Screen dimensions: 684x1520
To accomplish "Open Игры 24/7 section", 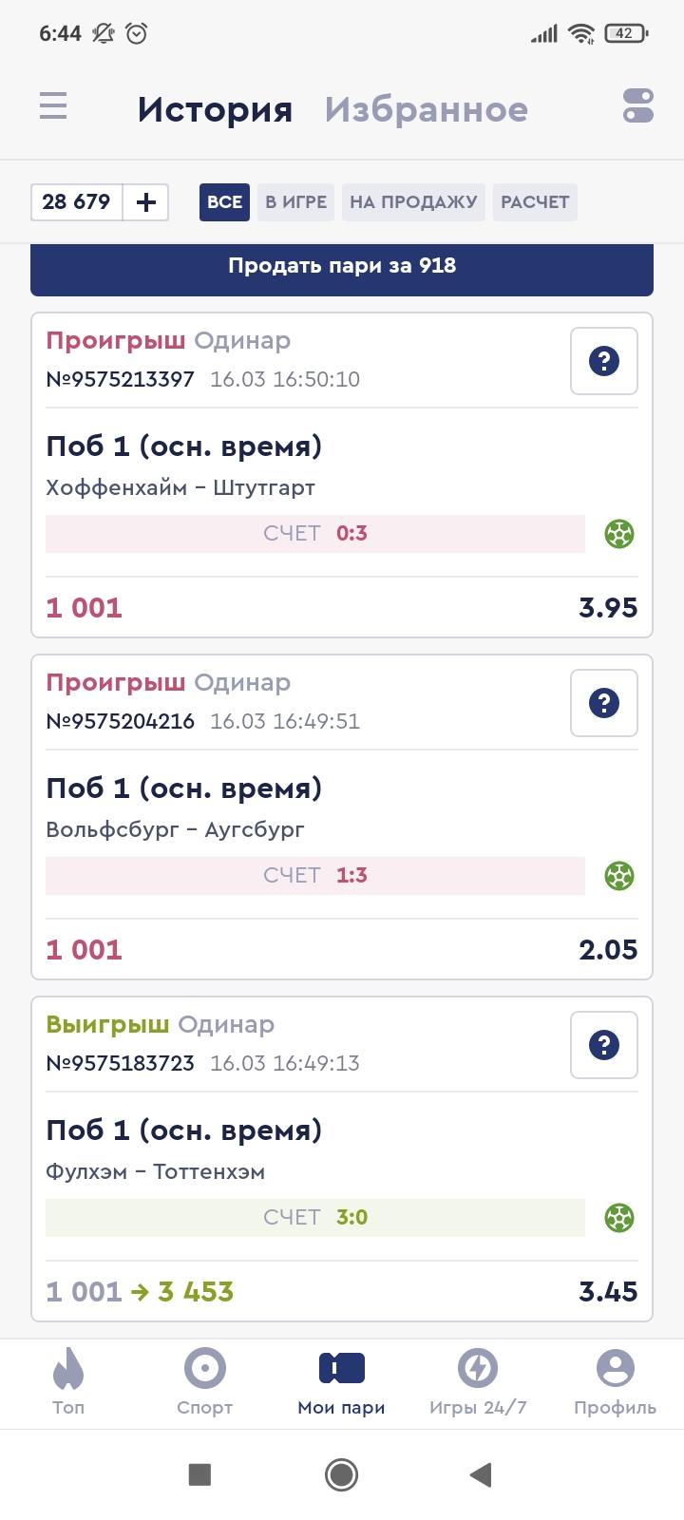I will click(478, 1381).
